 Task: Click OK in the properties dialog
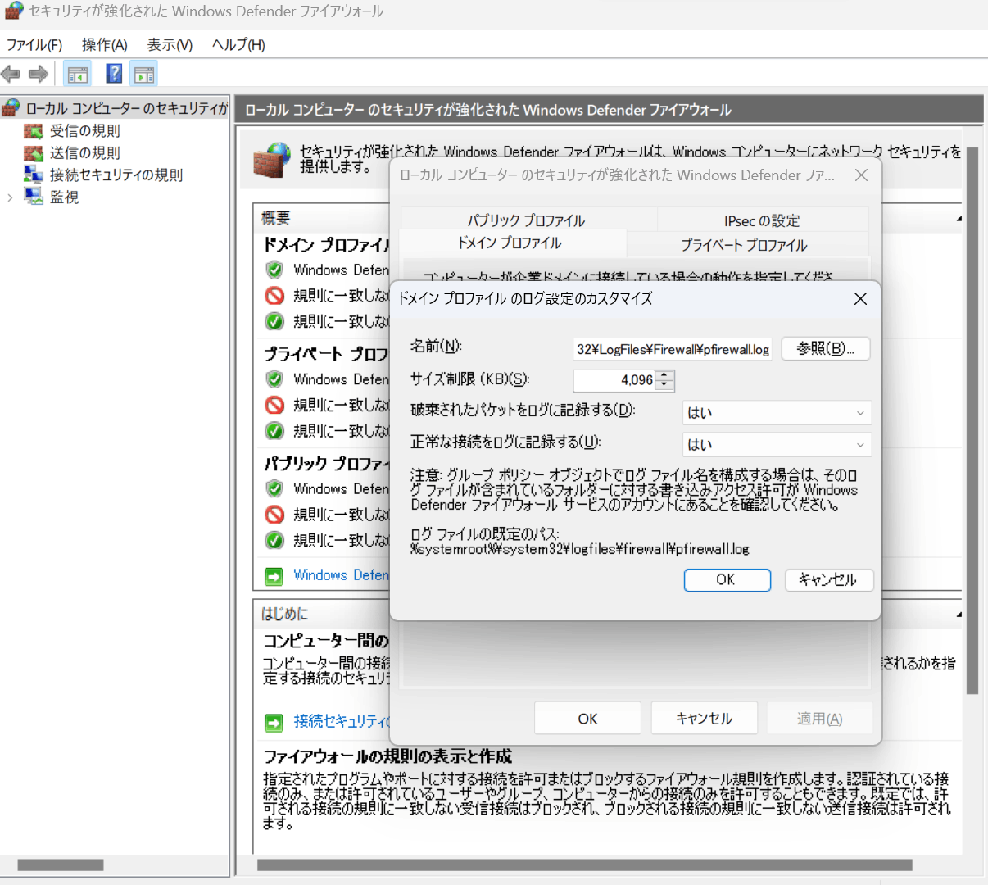(x=587, y=719)
